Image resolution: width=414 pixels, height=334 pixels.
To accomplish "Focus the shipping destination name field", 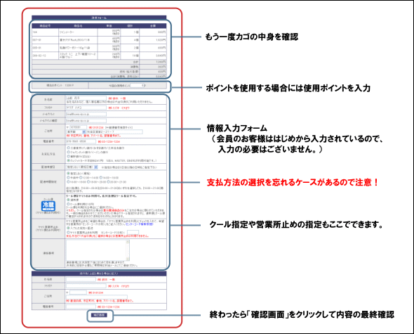I will click(81, 279).
